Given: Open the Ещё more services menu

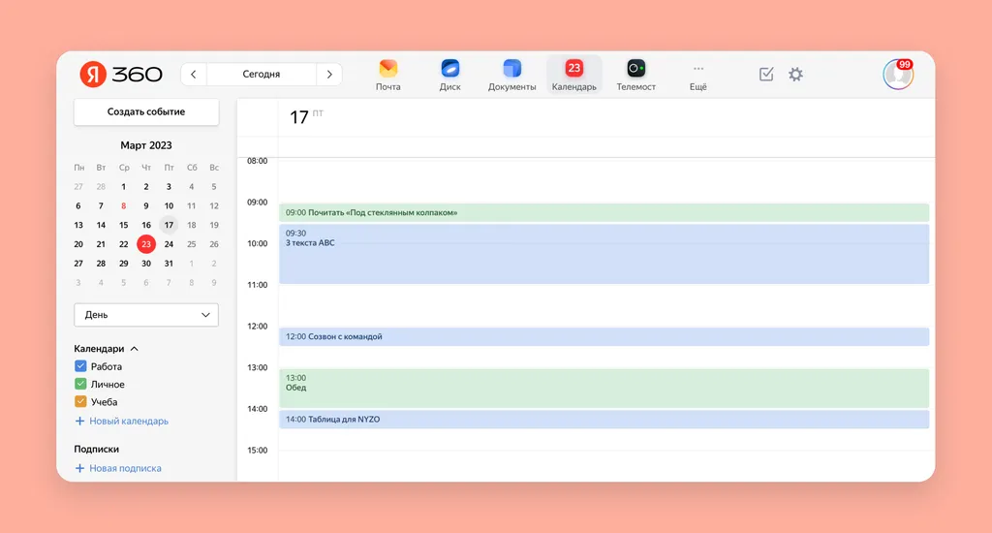Looking at the screenshot, I should click(x=697, y=76).
